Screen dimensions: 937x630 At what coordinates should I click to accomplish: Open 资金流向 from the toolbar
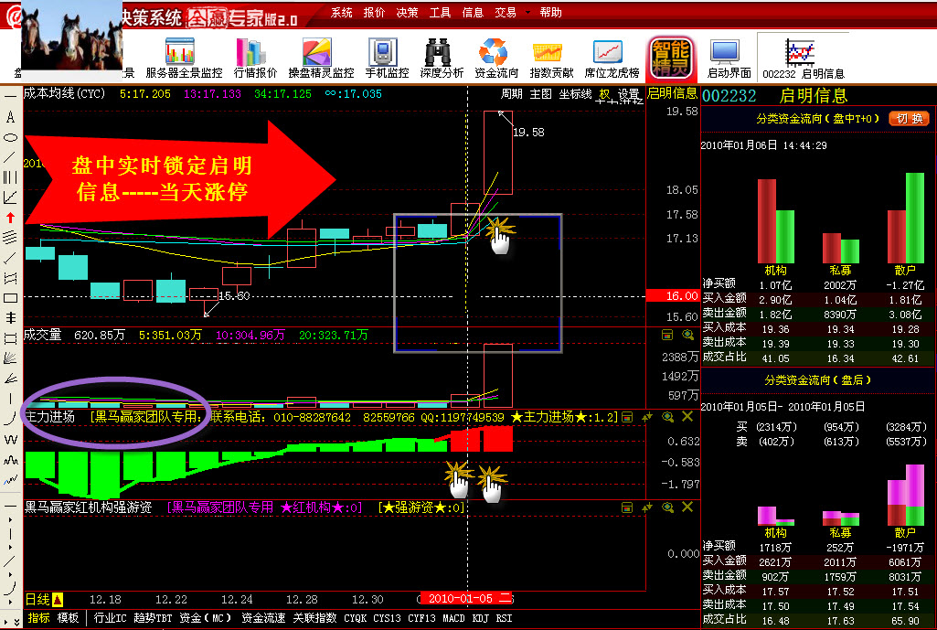[x=496, y=57]
